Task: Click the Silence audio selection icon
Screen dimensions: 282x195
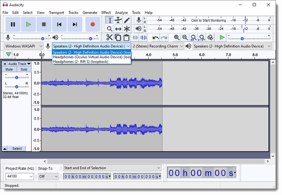Action: [143, 38]
